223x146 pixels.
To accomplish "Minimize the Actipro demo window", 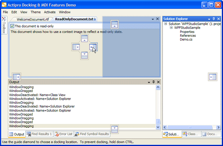I will click(204, 5).
